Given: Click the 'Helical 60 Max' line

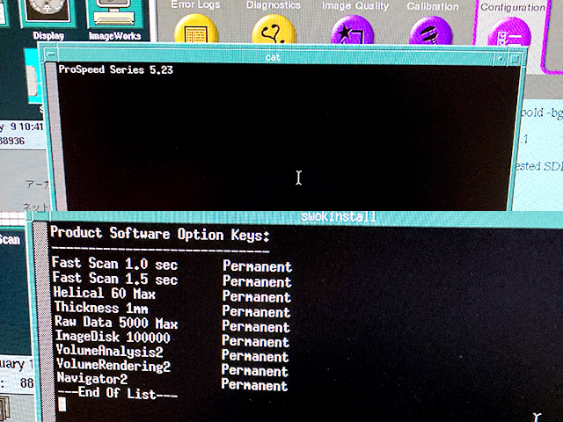Looking at the screenshot, I should tap(105, 293).
